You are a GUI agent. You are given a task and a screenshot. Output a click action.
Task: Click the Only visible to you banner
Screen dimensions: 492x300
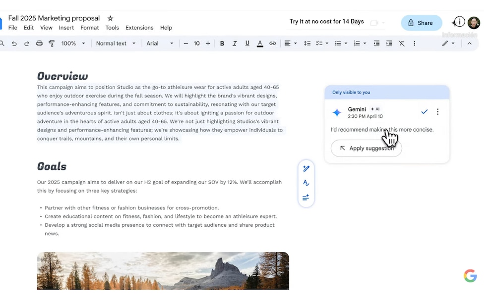pos(387,93)
